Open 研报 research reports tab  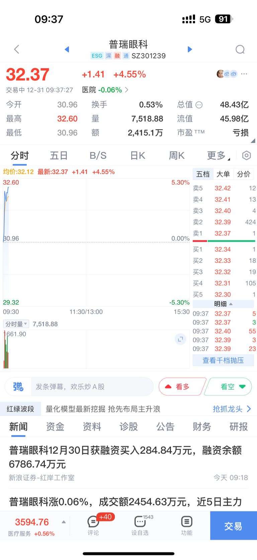coord(239,427)
